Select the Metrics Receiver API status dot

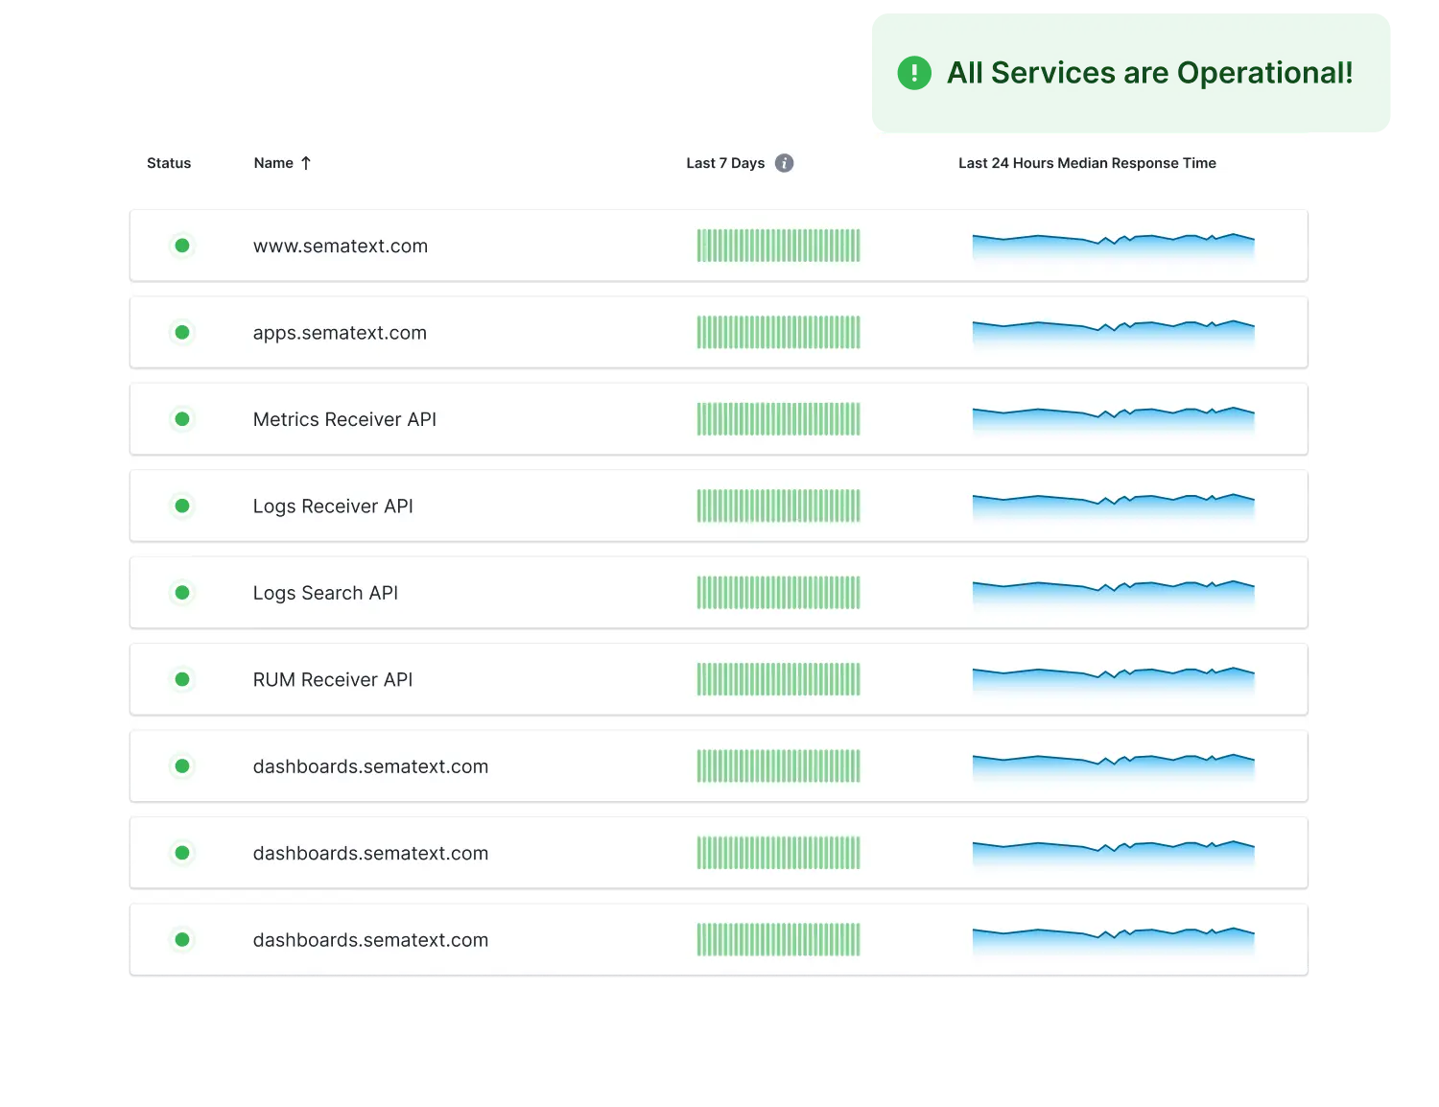pyautogui.click(x=182, y=419)
